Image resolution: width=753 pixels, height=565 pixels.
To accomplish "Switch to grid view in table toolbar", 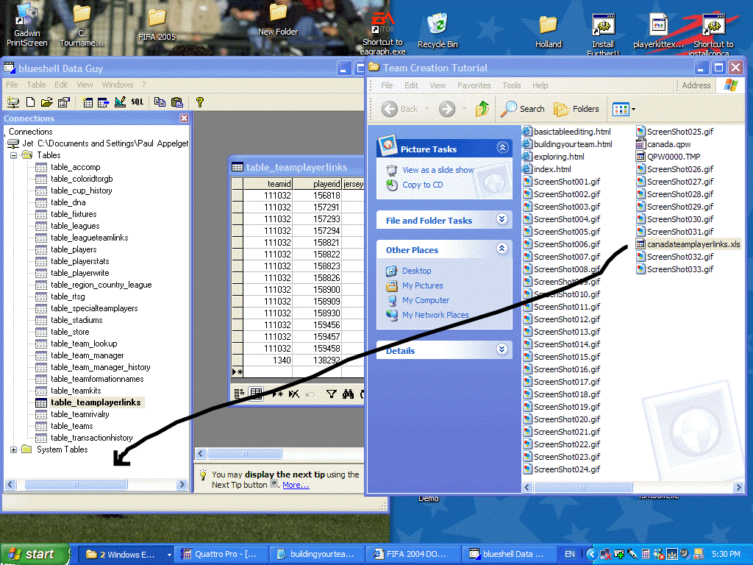I will point(256,394).
